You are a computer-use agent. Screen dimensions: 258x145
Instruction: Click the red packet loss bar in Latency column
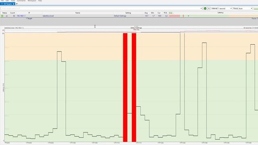pyautogui.click(x=175, y=16)
